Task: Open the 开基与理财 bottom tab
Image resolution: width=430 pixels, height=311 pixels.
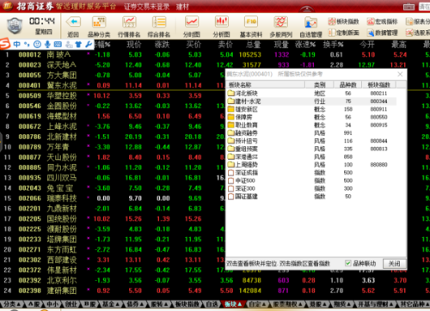Action: 375,304
